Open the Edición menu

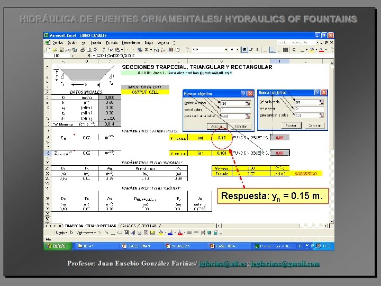(x=72, y=42)
